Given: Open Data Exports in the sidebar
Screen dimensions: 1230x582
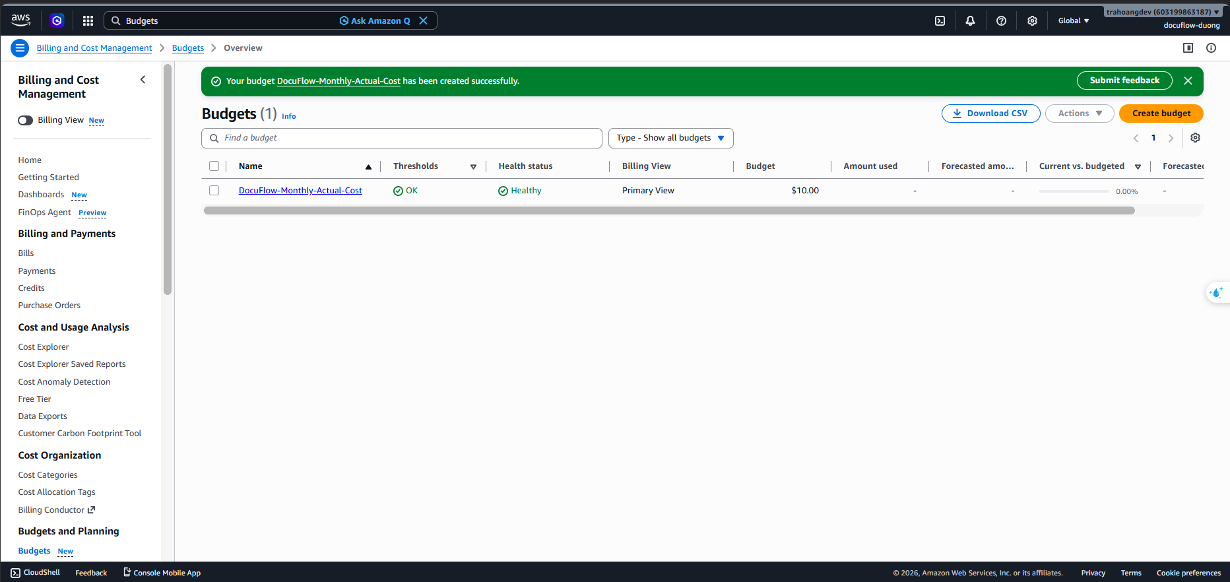Looking at the screenshot, I should tap(42, 416).
